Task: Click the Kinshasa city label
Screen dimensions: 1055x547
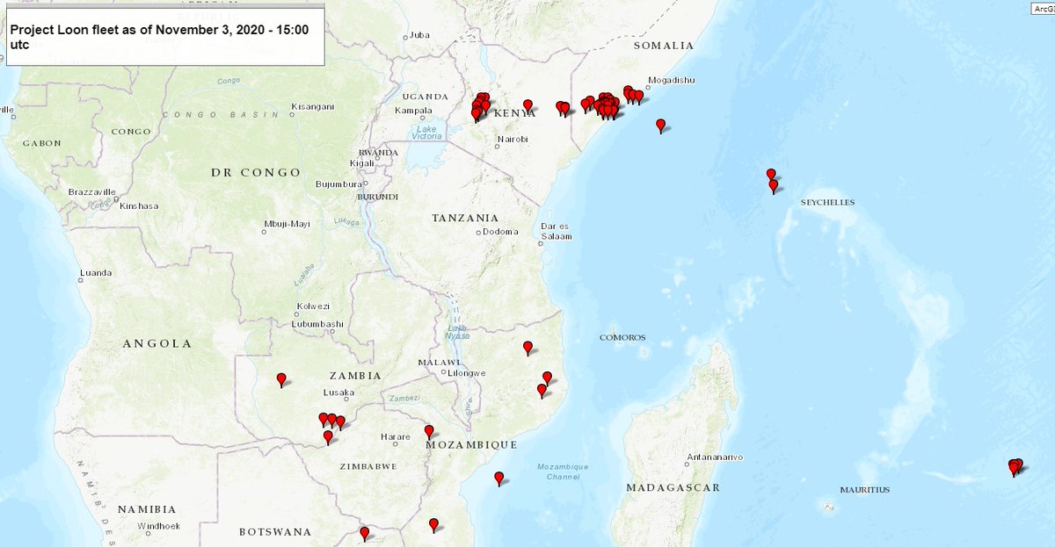Action: click(x=138, y=205)
